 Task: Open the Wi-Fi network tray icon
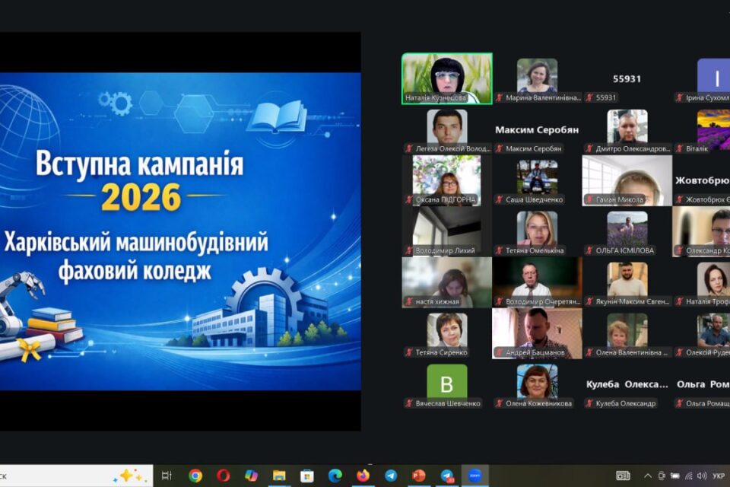[x=689, y=476]
